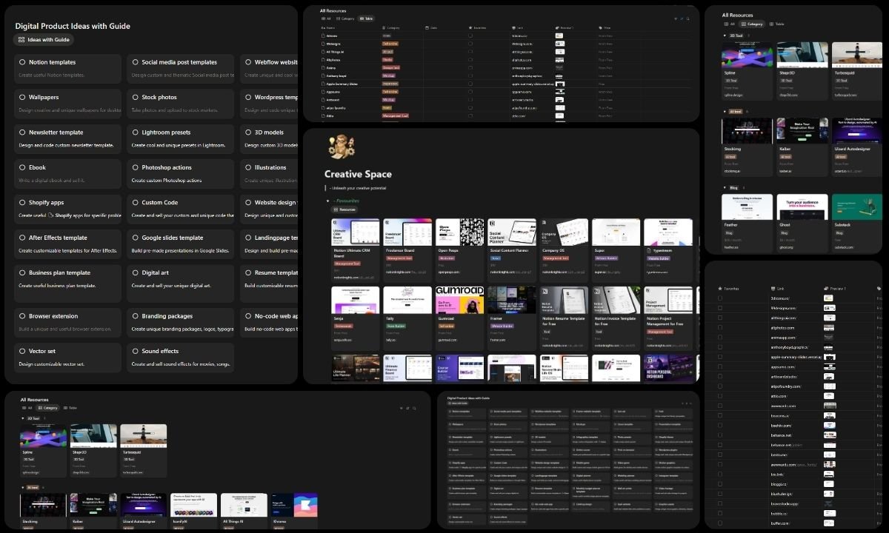
Task: Tick the Favorites checkbox for the Allphotos row
Action: [470, 60]
